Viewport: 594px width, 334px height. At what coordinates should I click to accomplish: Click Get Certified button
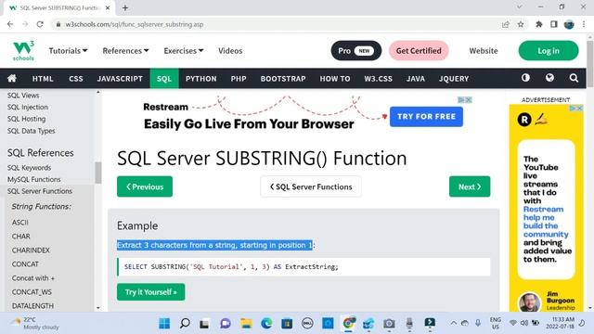[x=419, y=51]
